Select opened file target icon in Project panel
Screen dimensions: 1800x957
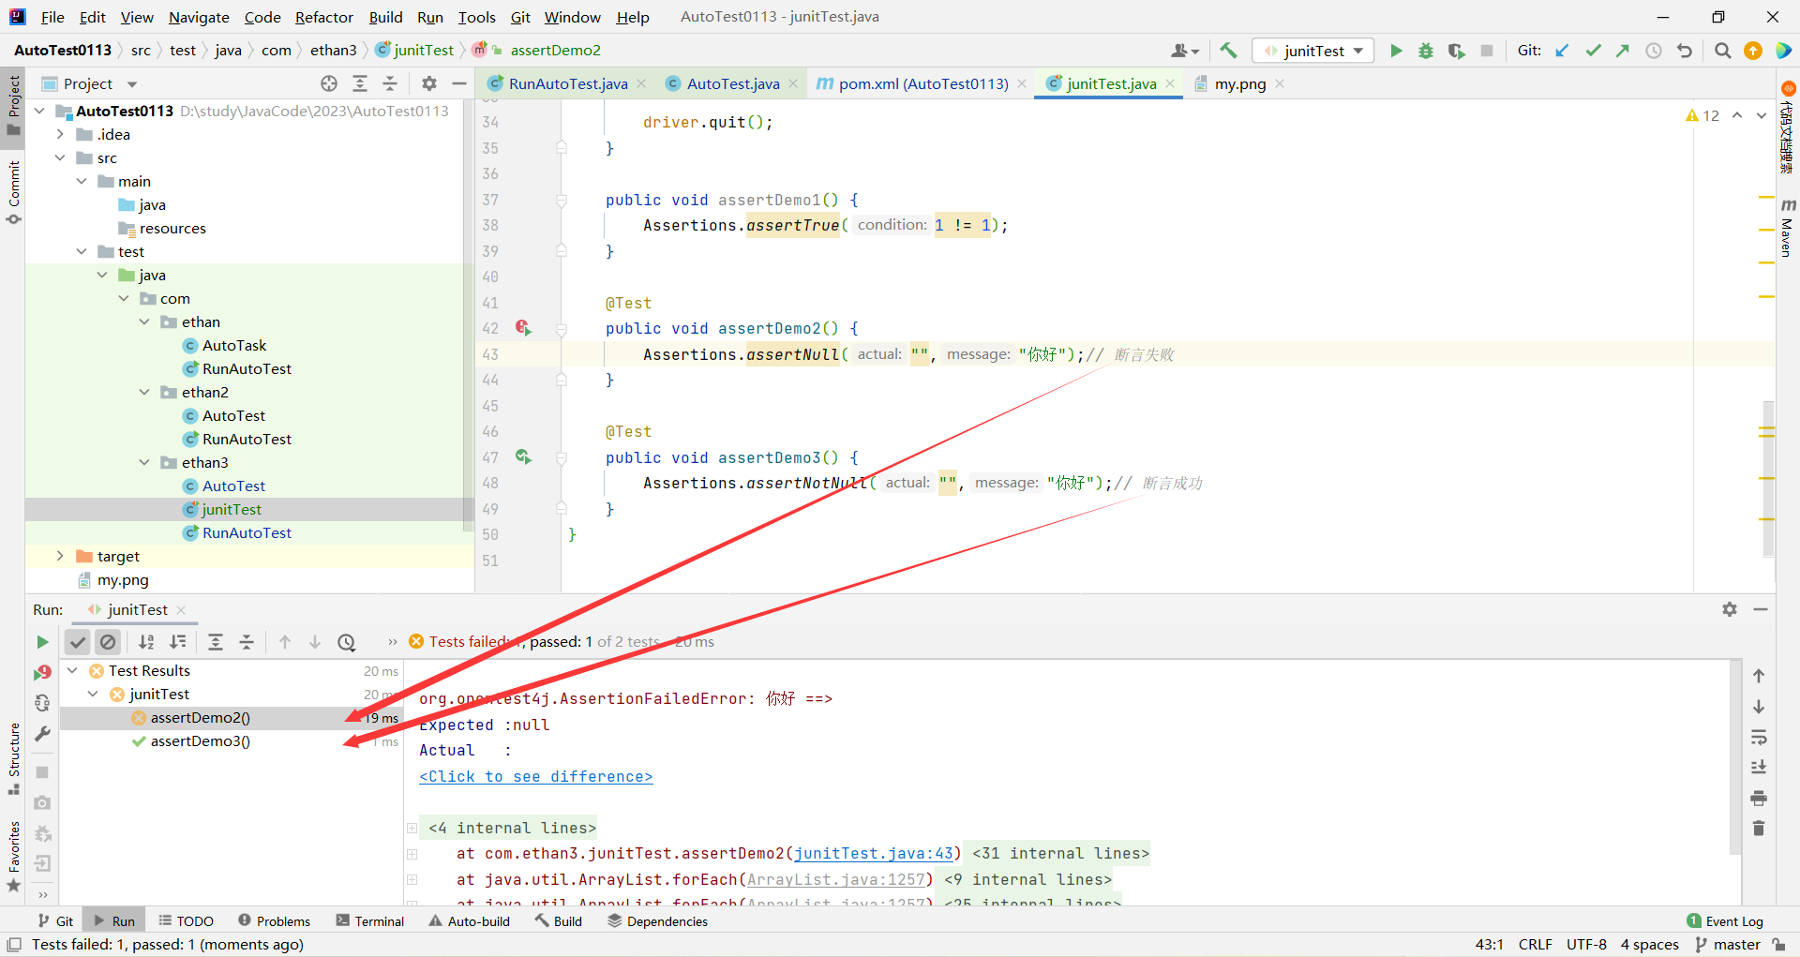point(329,83)
